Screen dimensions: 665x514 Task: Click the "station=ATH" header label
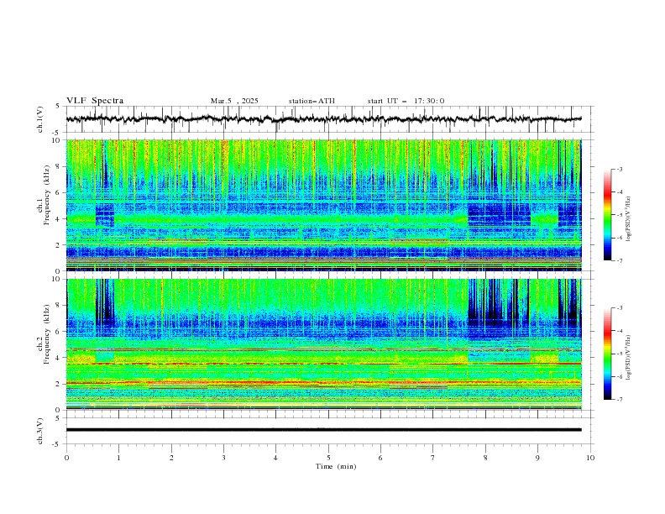tap(312, 101)
